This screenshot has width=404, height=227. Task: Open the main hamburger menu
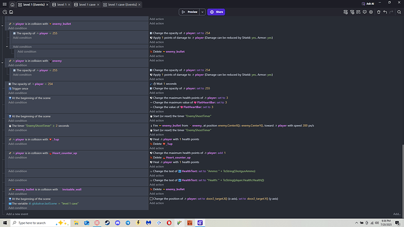(x=5, y=4)
